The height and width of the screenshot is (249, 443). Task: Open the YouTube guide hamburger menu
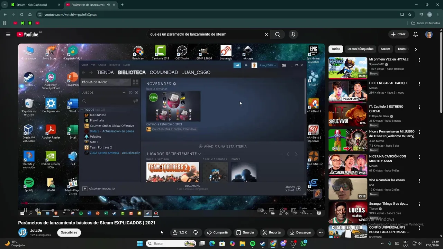(x=8, y=34)
